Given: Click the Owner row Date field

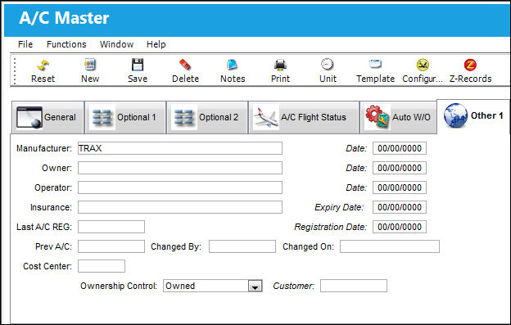Looking at the screenshot, I should click(x=400, y=168).
